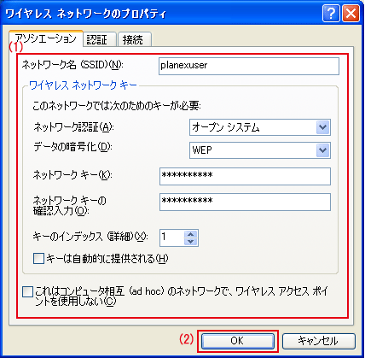Click the OK button
Viewport: 365px width, 358px height.
pos(237,341)
